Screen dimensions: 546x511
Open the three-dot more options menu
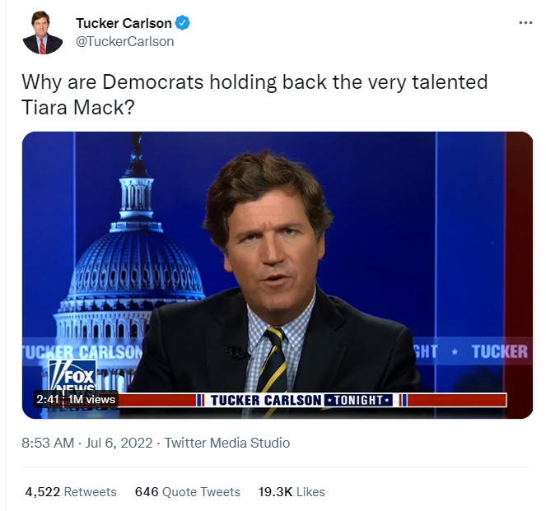pos(525,22)
